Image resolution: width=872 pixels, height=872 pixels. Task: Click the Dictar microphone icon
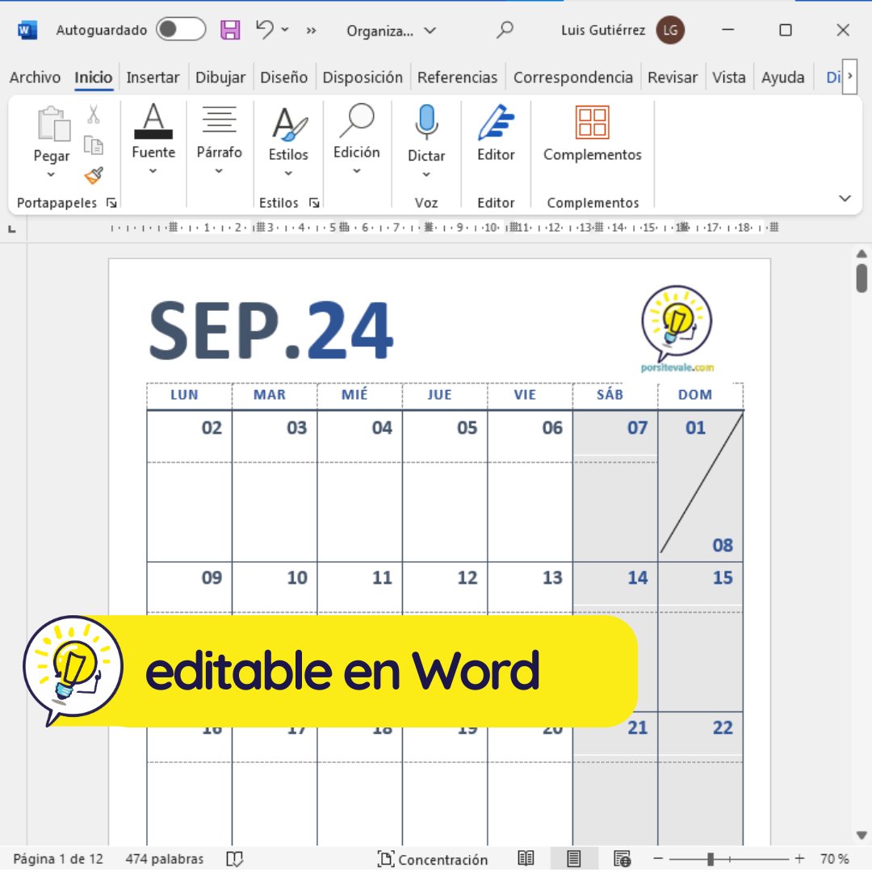pyautogui.click(x=426, y=123)
